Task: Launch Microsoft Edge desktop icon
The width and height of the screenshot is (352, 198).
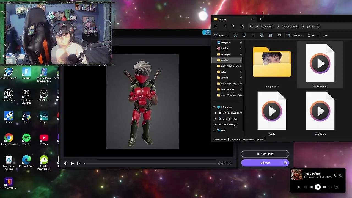Action: coord(26,161)
